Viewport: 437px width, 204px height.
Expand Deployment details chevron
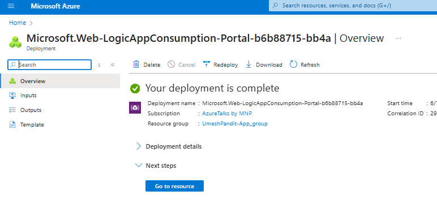[x=139, y=146]
